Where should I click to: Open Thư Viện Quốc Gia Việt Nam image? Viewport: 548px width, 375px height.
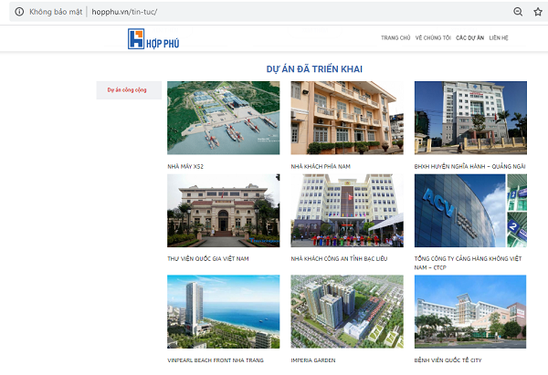(223, 211)
